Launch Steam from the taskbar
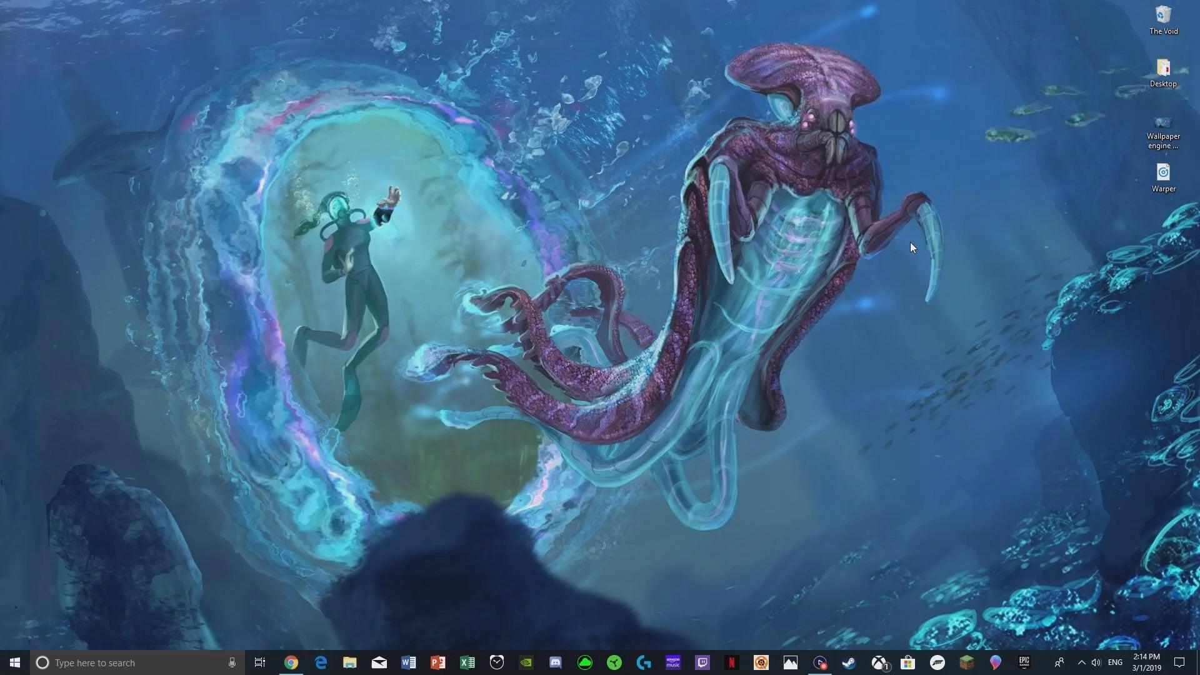The height and width of the screenshot is (675, 1200). (x=849, y=662)
